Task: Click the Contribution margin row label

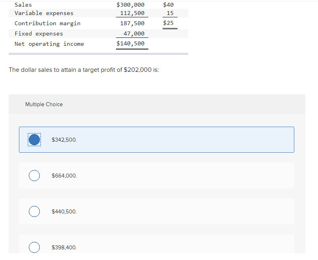Action: click(47, 23)
